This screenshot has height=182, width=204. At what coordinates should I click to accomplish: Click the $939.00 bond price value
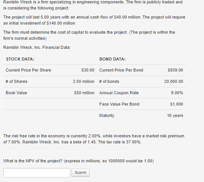175,70
